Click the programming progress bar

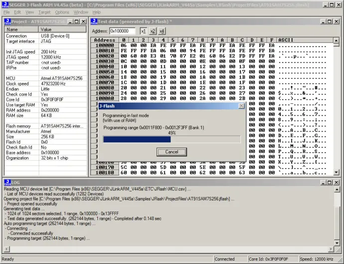172,139
